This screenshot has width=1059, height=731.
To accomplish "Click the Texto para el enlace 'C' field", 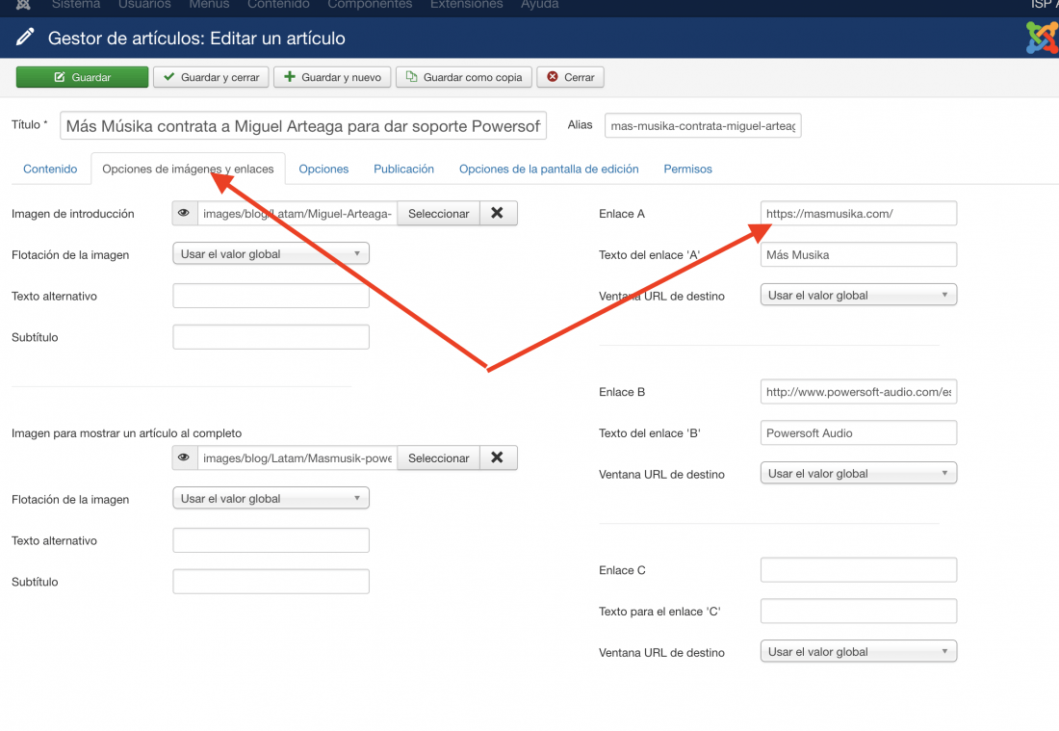I will click(x=859, y=611).
